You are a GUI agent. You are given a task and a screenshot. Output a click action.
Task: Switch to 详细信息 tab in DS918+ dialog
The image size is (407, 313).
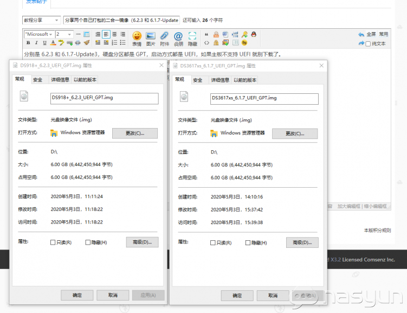tap(60, 80)
